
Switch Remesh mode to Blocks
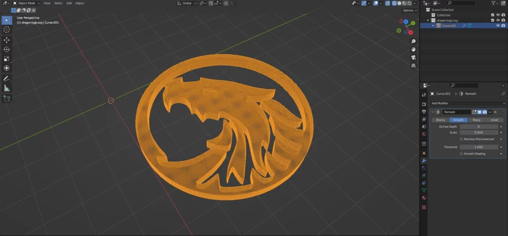[441, 120]
